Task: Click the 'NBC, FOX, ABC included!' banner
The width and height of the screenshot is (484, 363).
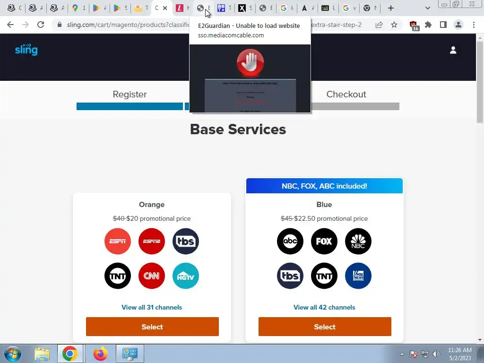Action: pos(324,186)
